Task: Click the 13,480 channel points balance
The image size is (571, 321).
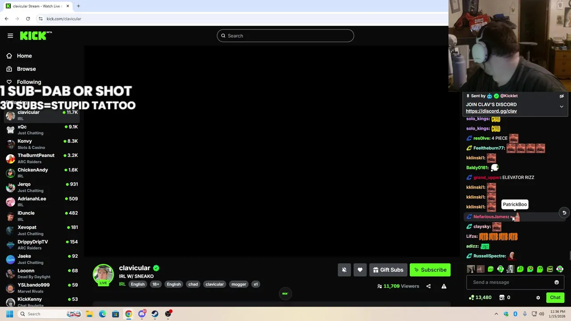Action: tap(480, 297)
